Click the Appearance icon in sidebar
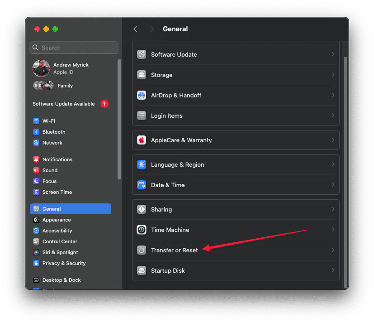The image size is (374, 323). pyautogui.click(x=36, y=220)
